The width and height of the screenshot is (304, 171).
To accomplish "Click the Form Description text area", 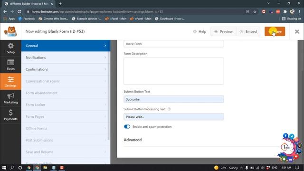I will pyautogui.click(x=174, y=71).
